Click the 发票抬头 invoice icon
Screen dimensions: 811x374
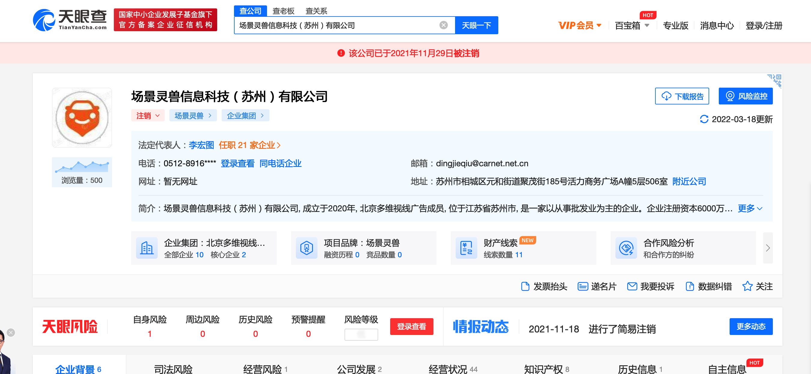(x=525, y=286)
